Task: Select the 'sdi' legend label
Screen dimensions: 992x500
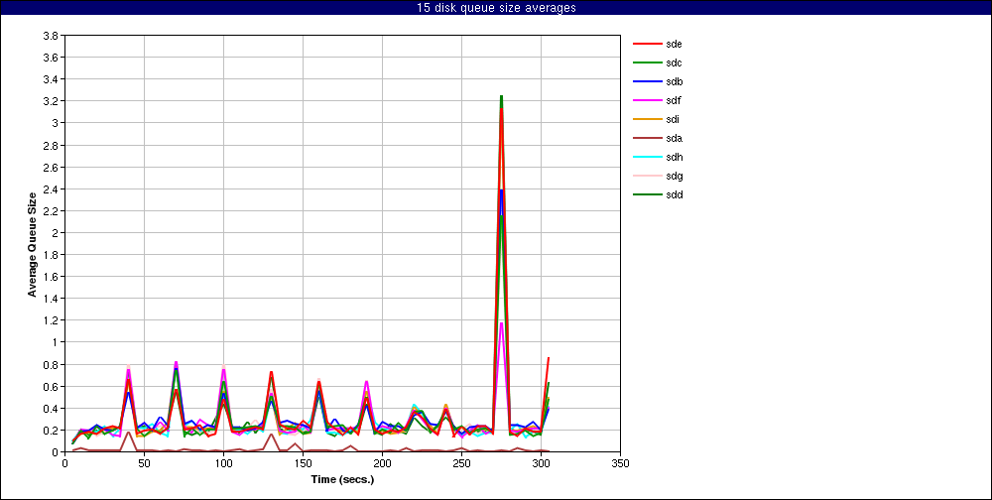Action: point(673,120)
